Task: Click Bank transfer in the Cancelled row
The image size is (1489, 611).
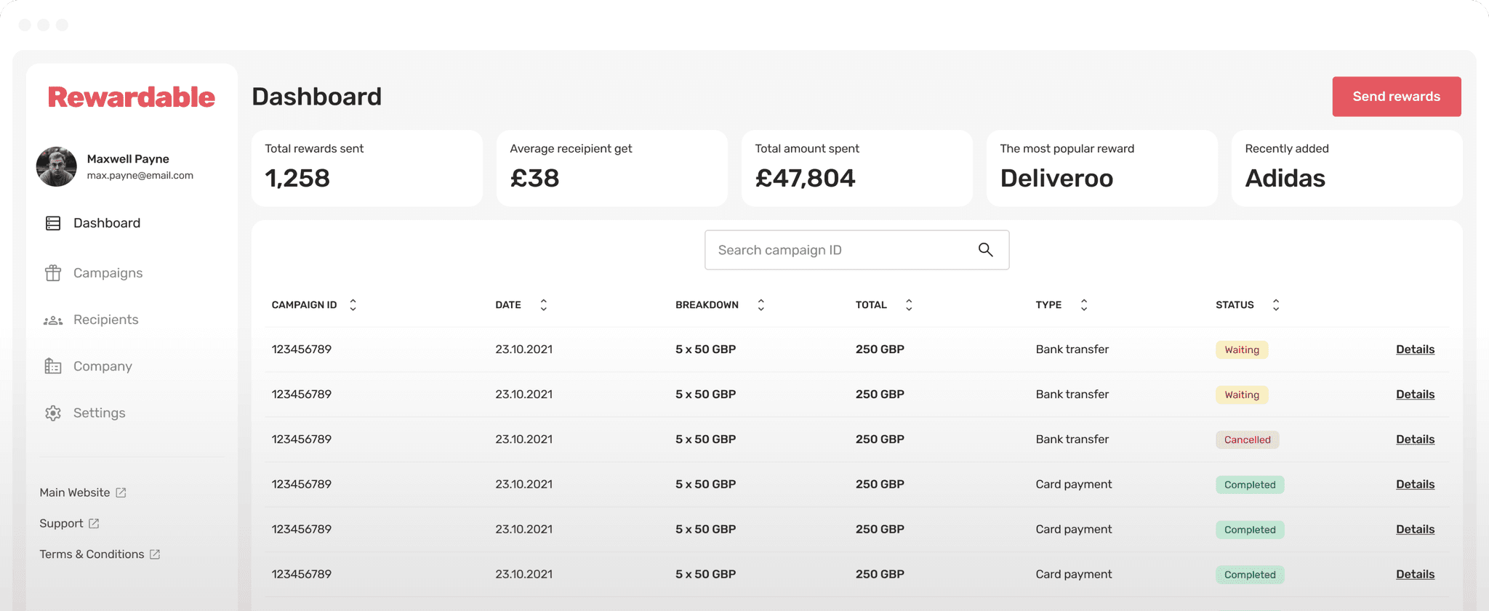Action: pos(1072,440)
